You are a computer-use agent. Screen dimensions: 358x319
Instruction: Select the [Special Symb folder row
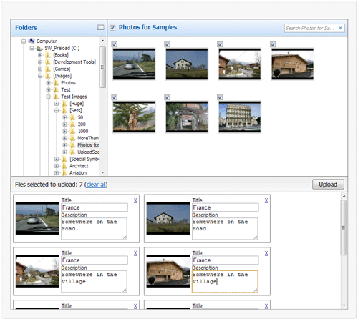pos(84,159)
